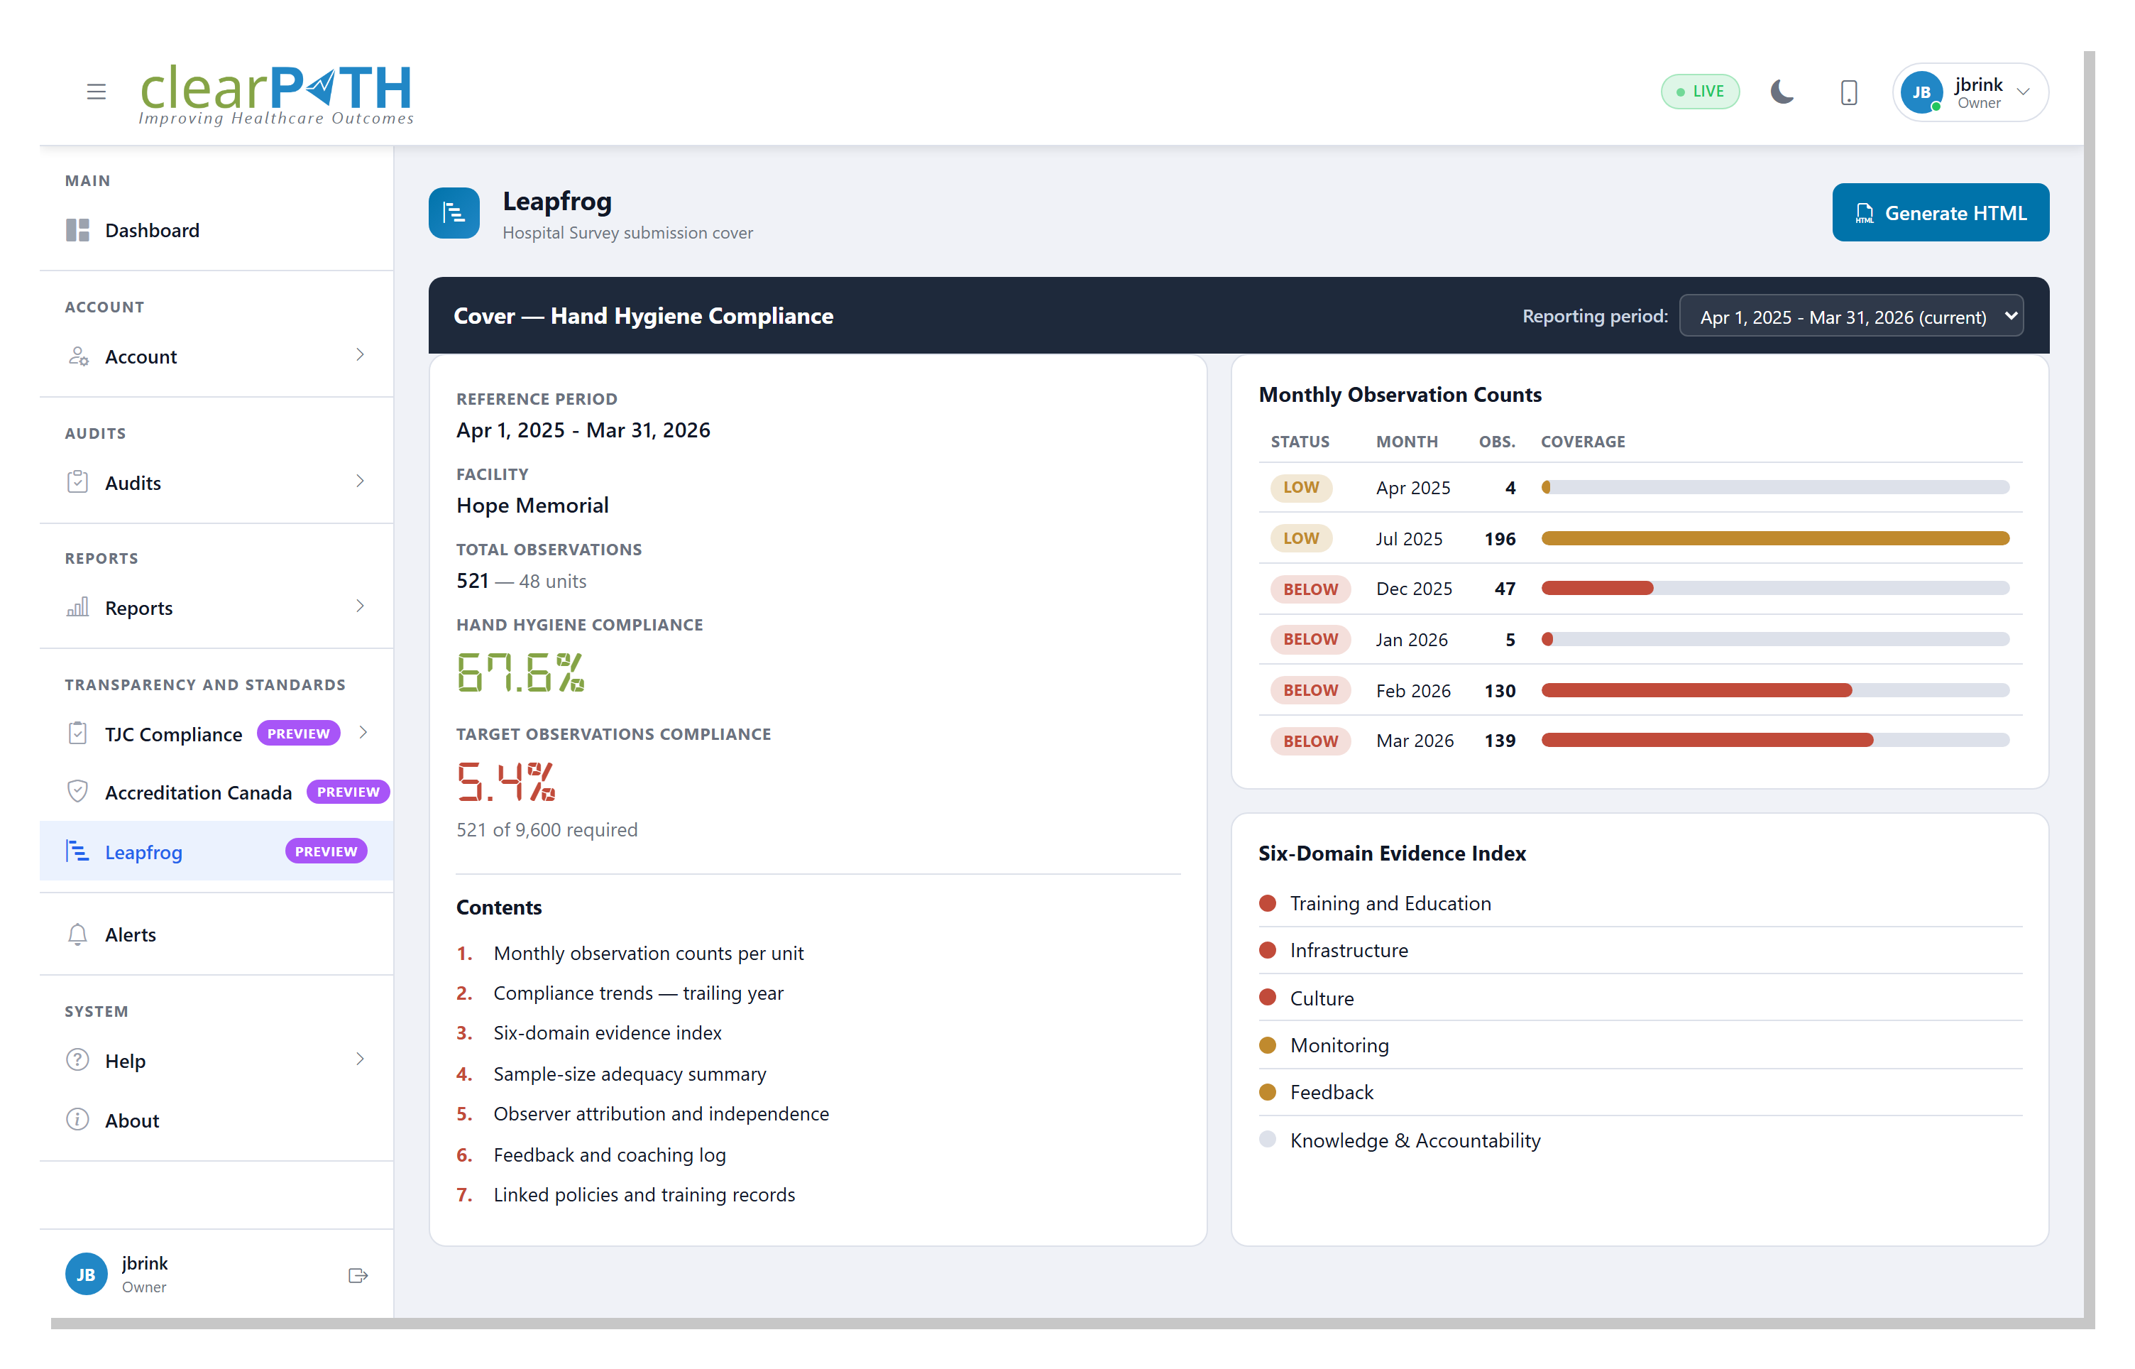
Task: Click the Apr 2025 coverage bar
Action: (x=1775, y=487)
